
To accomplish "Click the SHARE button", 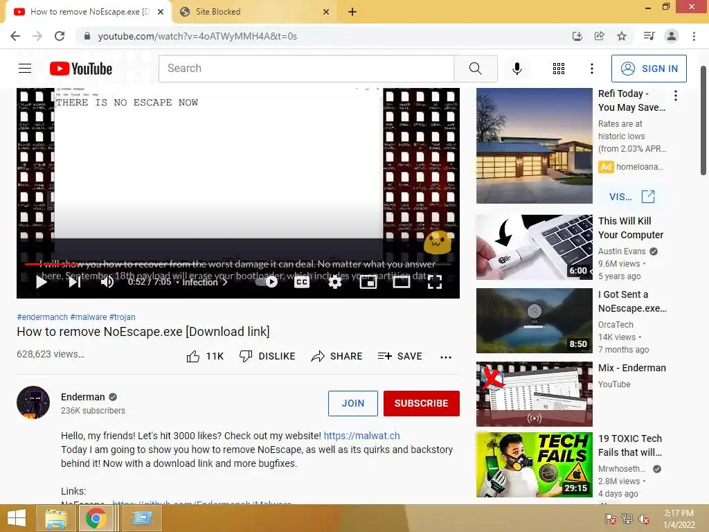I will (x=337, y=357).
